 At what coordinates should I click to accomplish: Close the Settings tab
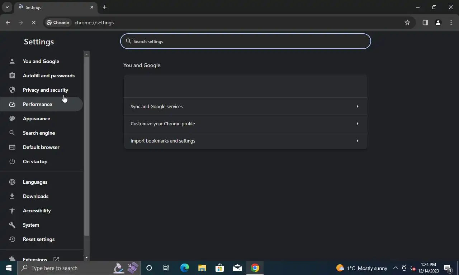[92, 7]
